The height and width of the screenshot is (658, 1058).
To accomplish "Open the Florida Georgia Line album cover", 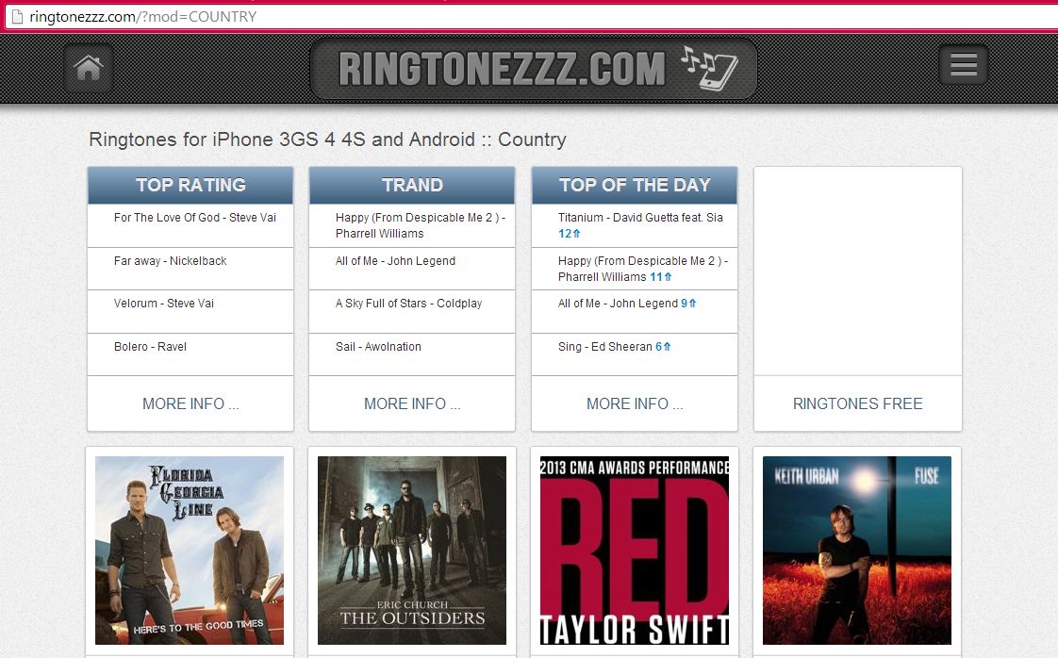I will tap(190, 551).
